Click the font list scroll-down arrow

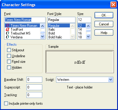tap(42, 37)
